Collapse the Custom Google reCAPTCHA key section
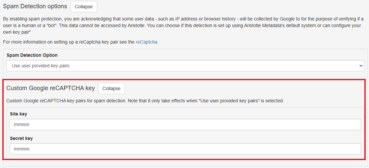 click(x=111, y=88)
